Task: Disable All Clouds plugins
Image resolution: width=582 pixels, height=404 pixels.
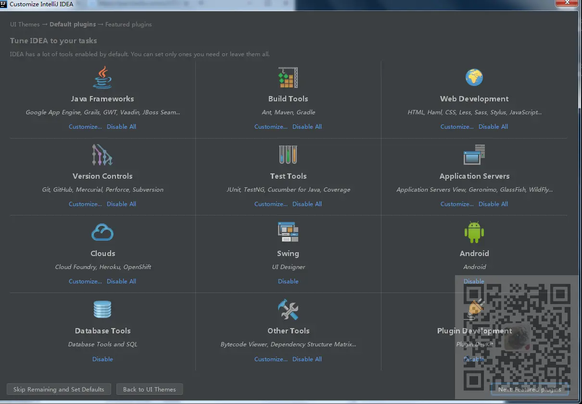Action: click(121, 282)
